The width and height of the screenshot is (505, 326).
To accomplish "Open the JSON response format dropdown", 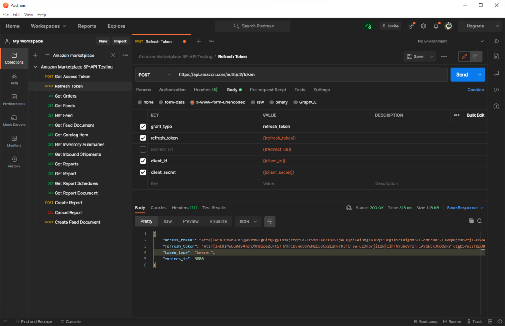I will (x=248, y=221).
